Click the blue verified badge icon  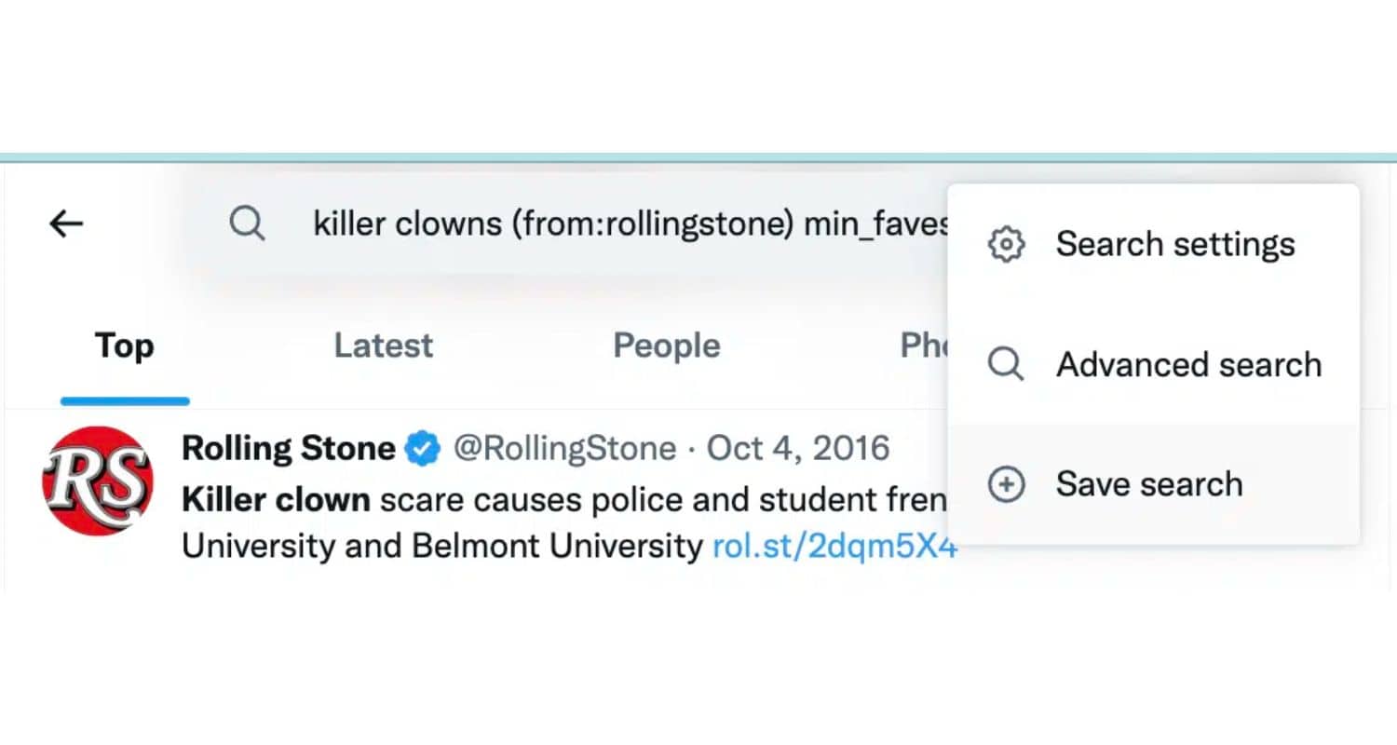click(x=424, y=449)
